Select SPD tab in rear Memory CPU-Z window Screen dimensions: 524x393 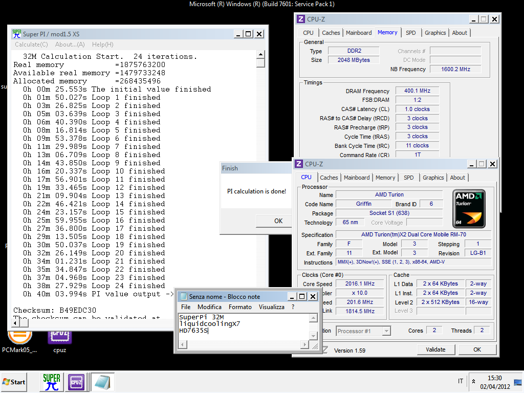pyautogui.click(x=411, y=33)
